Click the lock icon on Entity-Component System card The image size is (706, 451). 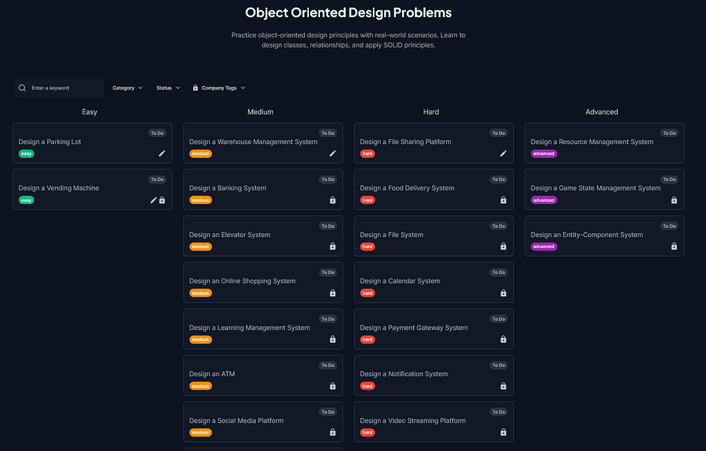click(674, 247)
